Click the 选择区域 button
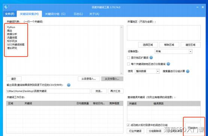 click(x=148, y=45)
